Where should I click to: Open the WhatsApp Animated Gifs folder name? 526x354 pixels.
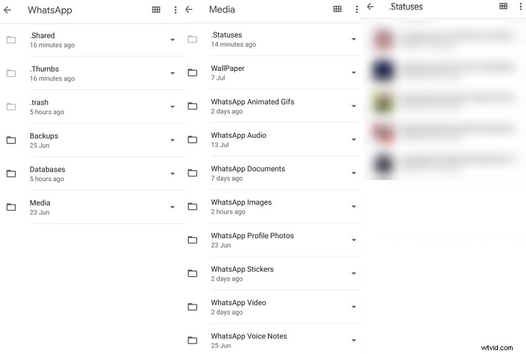(x=253, y=101)
